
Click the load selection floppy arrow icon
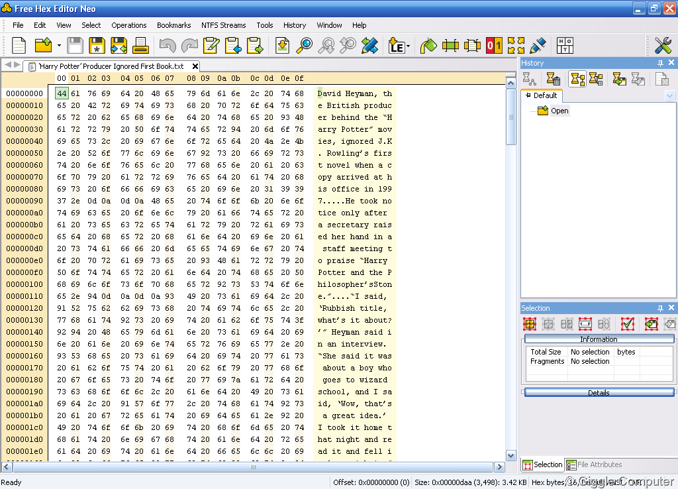point(652,324)
